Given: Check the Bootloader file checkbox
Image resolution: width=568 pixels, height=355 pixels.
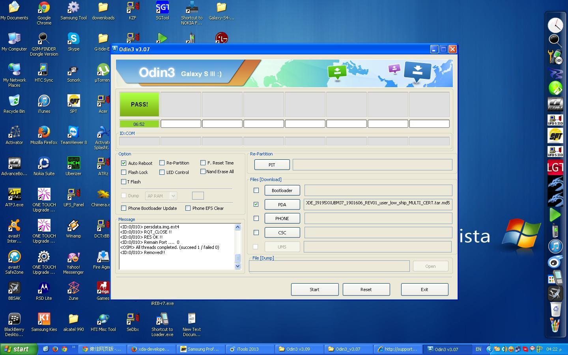Looking at the screenshot, I should pos(256,190).
